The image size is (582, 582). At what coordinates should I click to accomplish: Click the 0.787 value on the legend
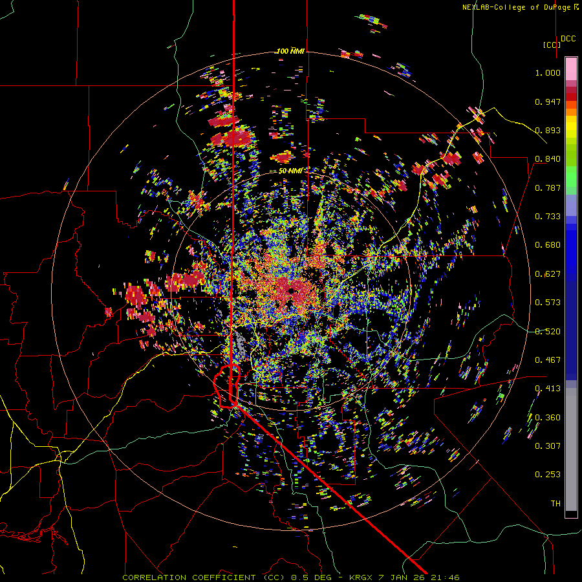[x=548, y=188]
